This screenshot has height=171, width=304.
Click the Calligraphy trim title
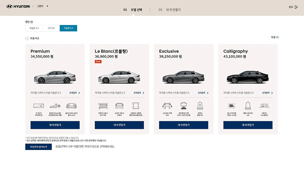click(x=236, y=51)
